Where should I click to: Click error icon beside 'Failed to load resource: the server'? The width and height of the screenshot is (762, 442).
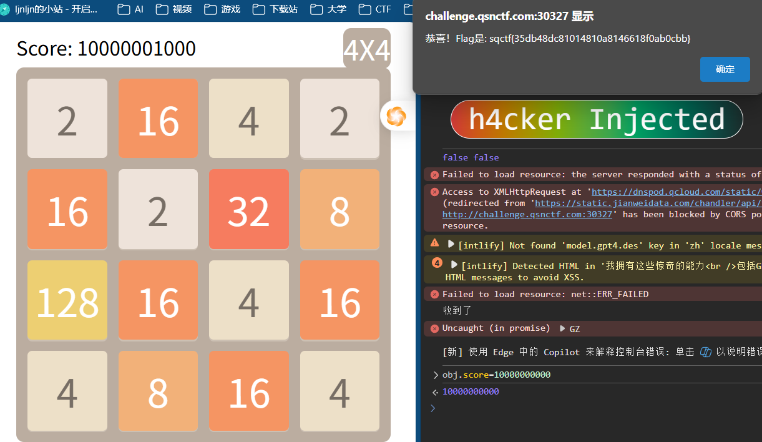[434, 175]
